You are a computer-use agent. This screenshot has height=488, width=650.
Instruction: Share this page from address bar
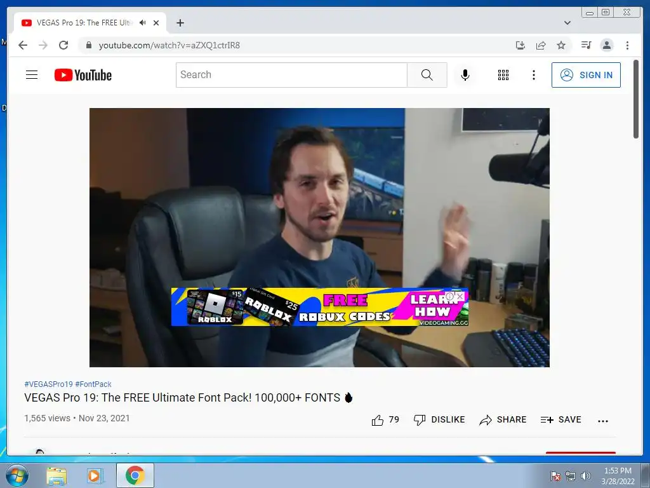tap(541, 45)
